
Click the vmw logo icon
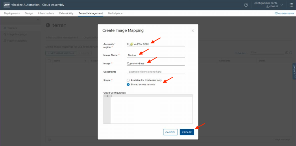[7, 5]
